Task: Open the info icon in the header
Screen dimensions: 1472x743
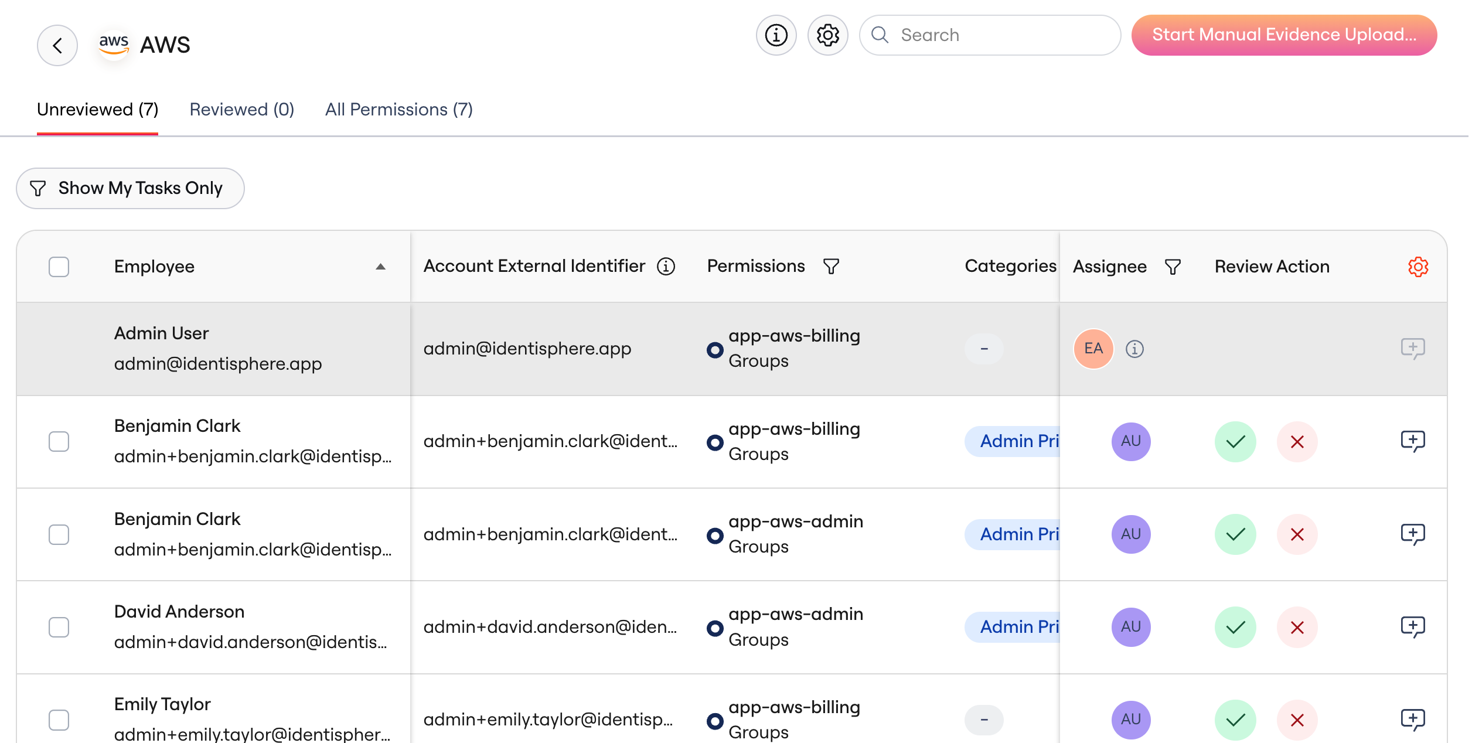Action: pos(776,35)
